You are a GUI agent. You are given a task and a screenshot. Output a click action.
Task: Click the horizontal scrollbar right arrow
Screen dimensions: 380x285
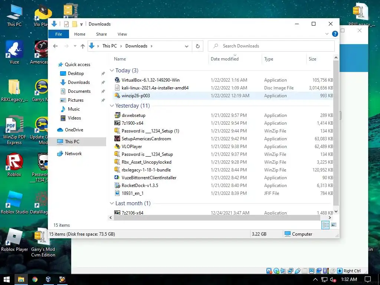(x=330, y=217)
